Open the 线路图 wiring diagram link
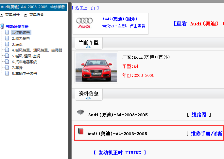The width and height of the screenshot is (224, 159). 199,115
